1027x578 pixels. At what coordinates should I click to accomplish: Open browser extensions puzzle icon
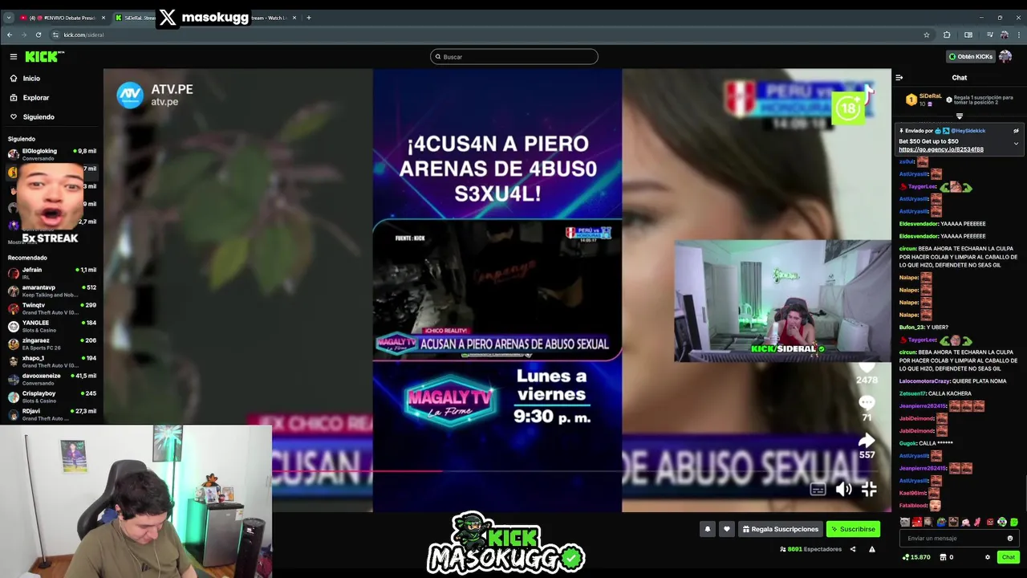[x=947, y=35]
